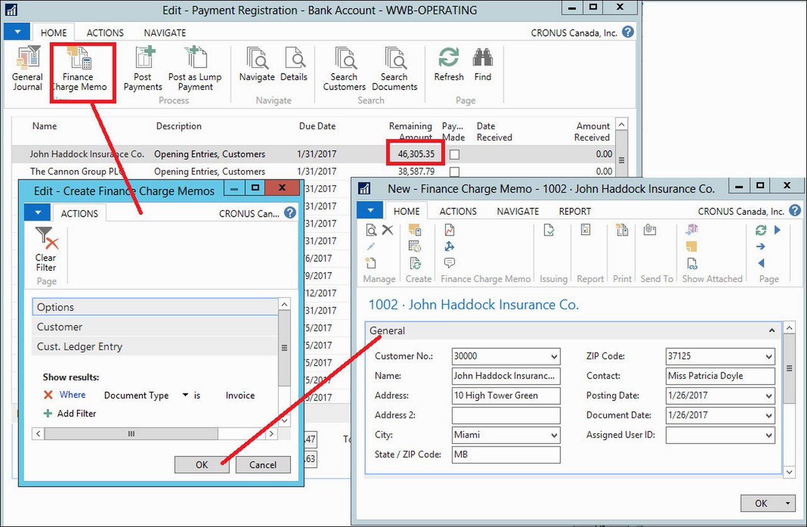Open NAVIGATE tab in Finance Charge Memo window
Screen dimensions: 807x527
pyautogui.click(x=517, y=212)
